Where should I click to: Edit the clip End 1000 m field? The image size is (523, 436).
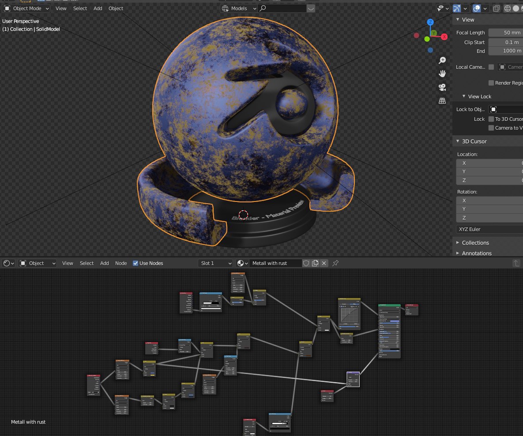[x=506, y=51]
